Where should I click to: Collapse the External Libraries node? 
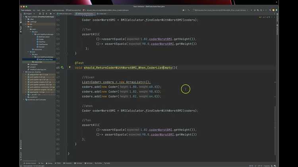(24, 72)
